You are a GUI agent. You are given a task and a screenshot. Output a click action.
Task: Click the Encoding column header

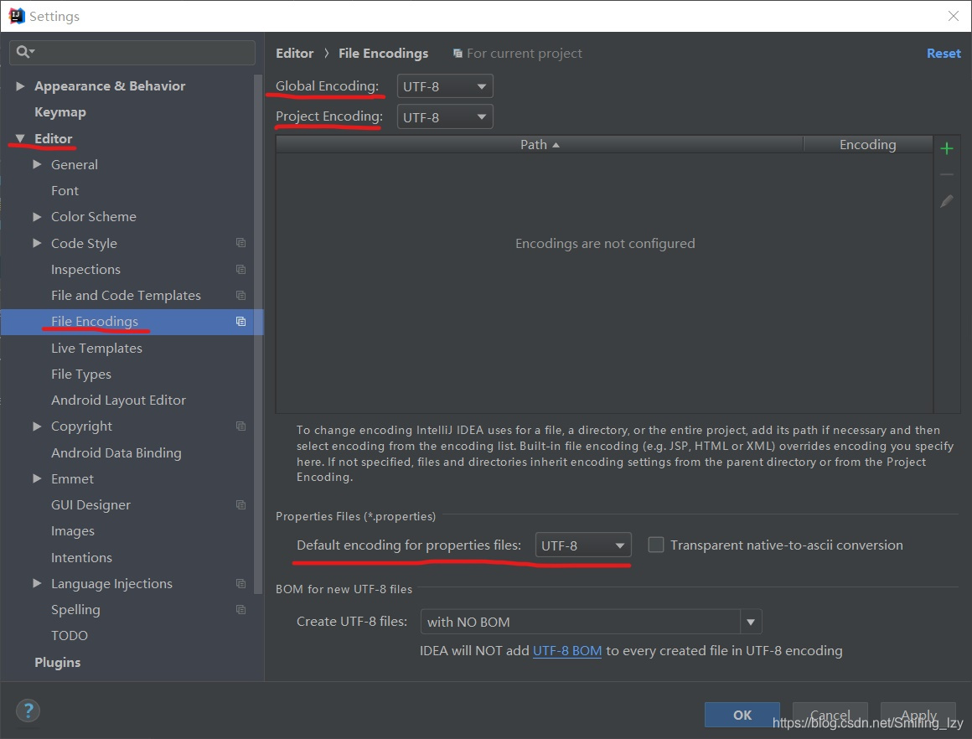click(868, 144)
